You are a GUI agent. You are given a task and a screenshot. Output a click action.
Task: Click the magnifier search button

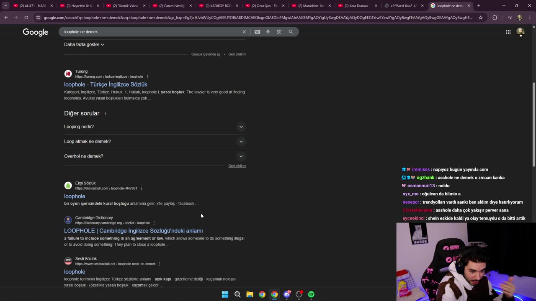pyautogui.click(x=291, y=32)
